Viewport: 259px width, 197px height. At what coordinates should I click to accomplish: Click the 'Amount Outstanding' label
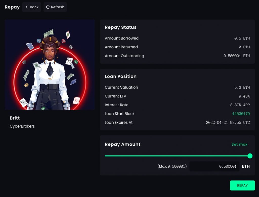124,56
